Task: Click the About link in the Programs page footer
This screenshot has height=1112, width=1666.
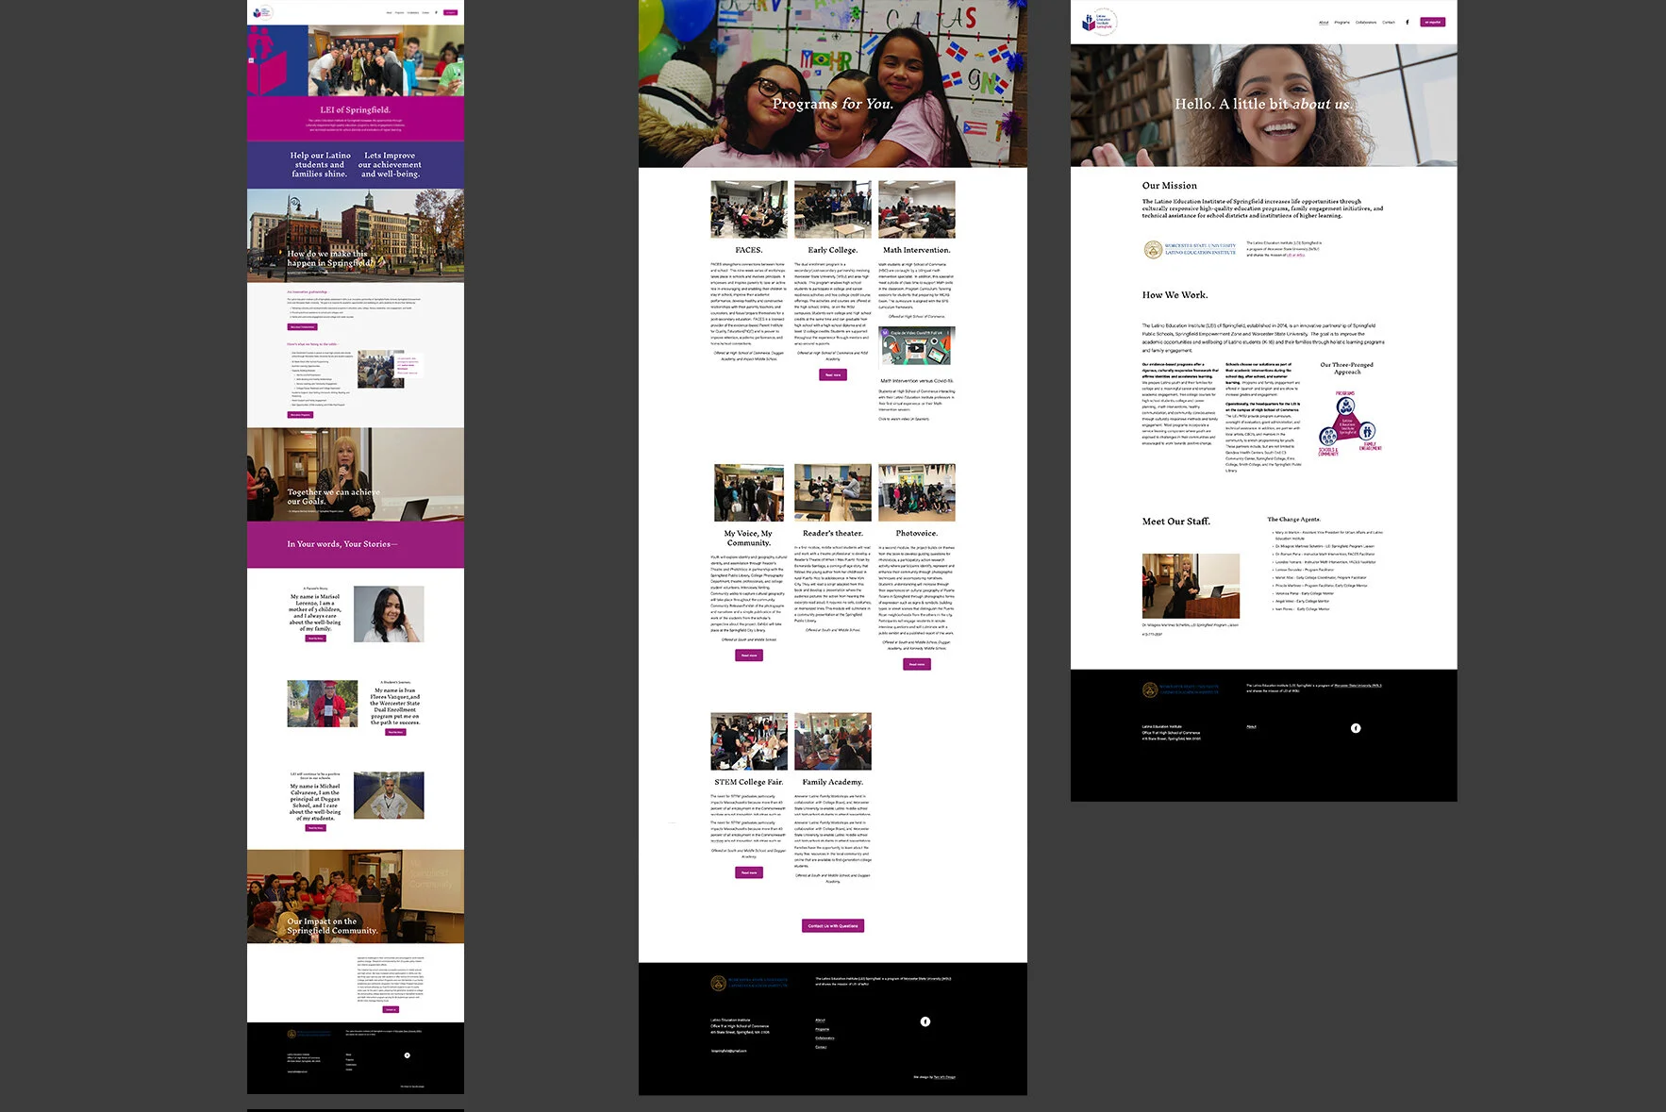Action: (820, 1020)
